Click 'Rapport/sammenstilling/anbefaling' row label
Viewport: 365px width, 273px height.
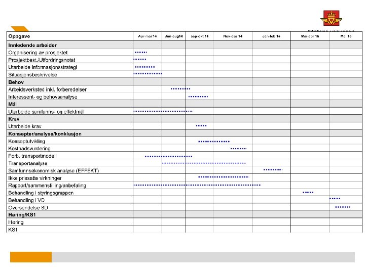[47, 186]
